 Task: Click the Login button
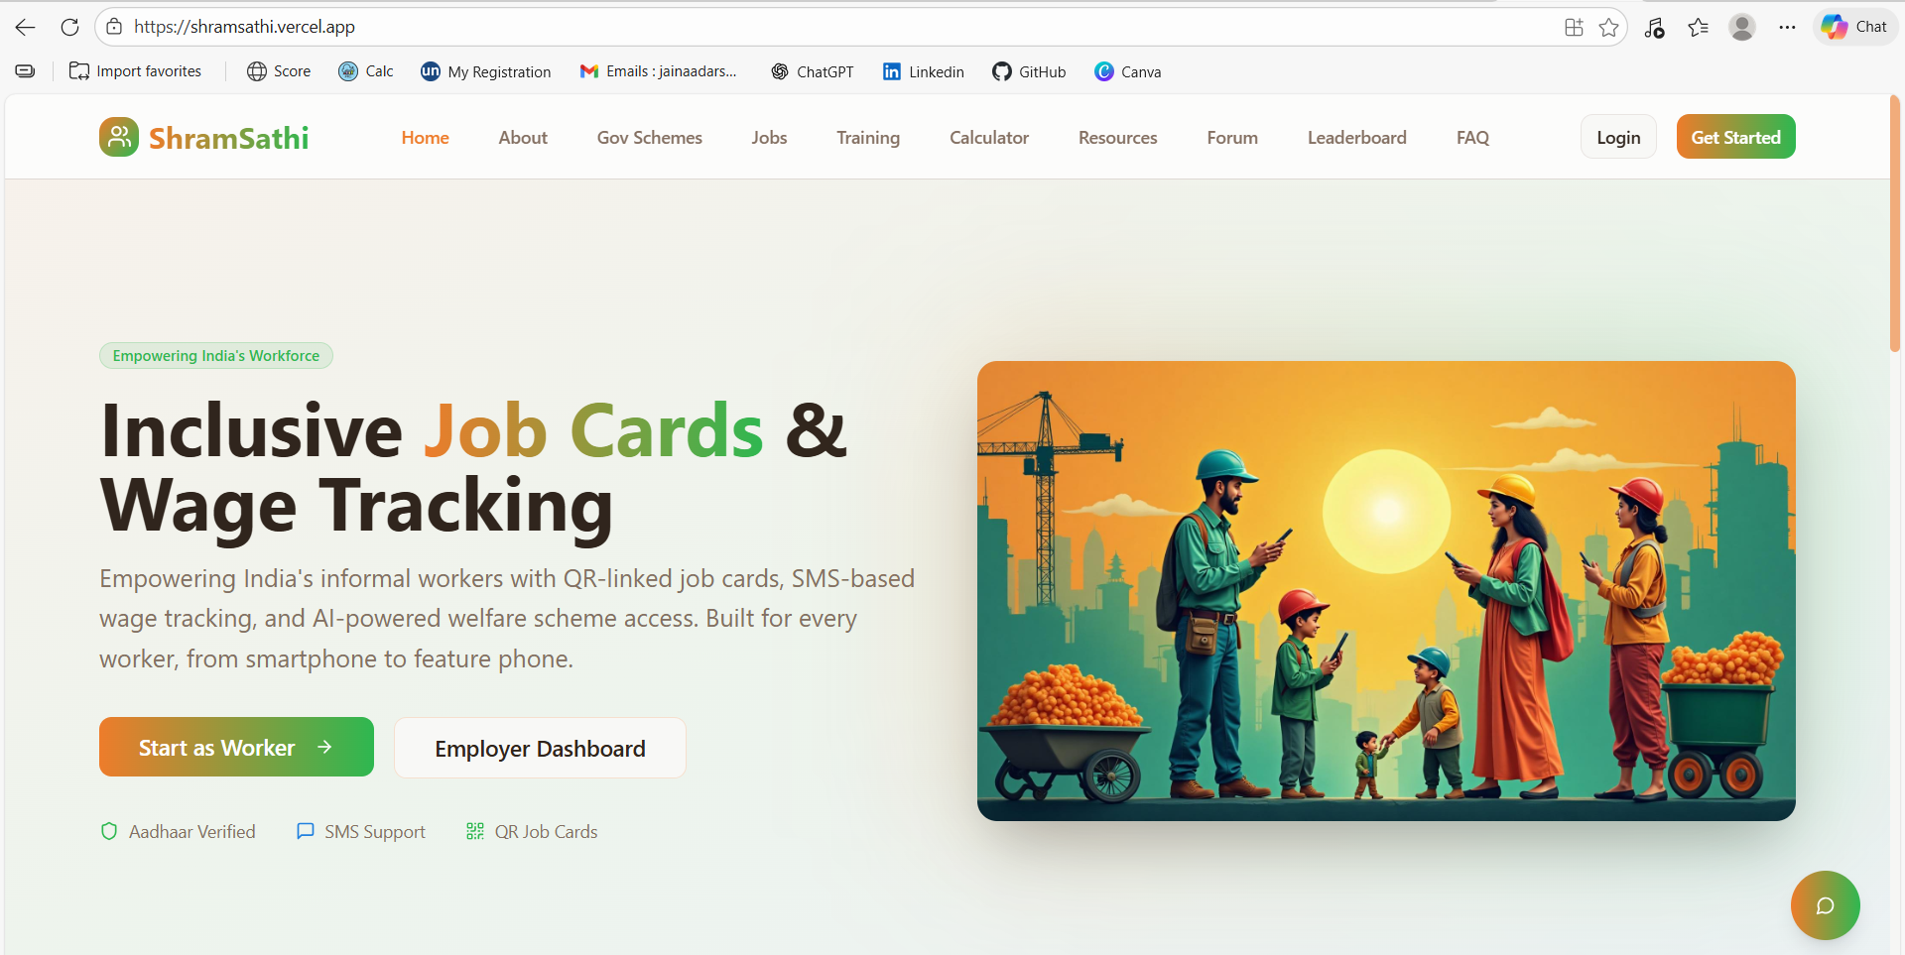point(1617,138)
